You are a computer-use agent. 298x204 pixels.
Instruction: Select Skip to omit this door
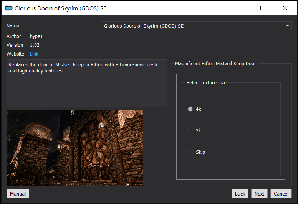pyautogui.click(x=190, y=152)
